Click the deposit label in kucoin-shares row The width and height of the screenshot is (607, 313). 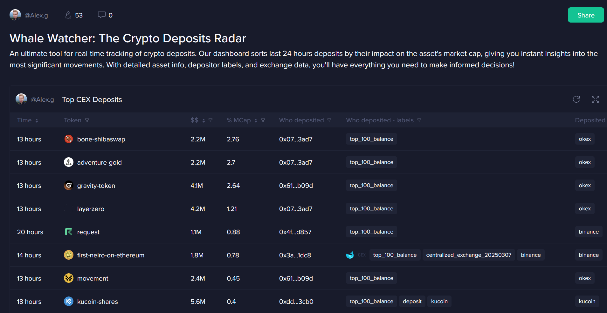coord(412,301)
